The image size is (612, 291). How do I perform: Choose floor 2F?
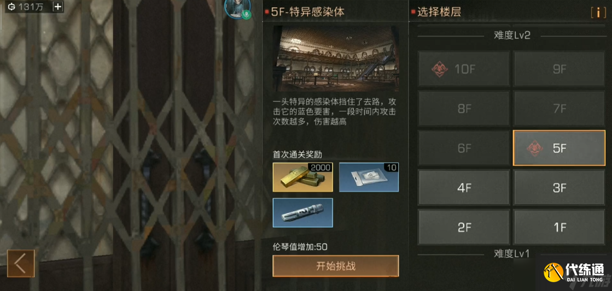coord(464,228)
